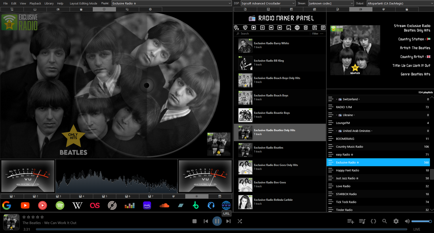
Task: Click the pause square icon in Radio Maker toolbar
Action: (x=262, y=28)
